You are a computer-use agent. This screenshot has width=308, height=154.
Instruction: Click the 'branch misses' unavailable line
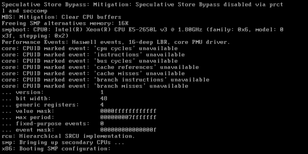[95, 86]
